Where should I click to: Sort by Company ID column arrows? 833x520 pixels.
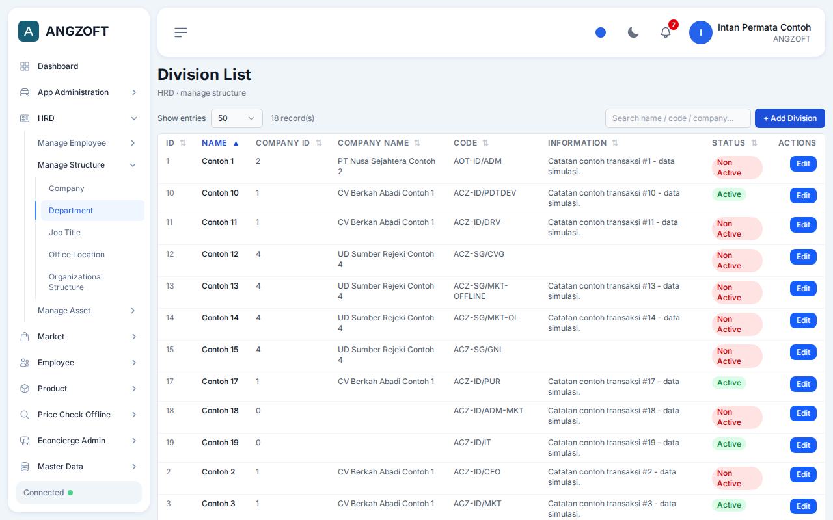click(x=319, y=143)
